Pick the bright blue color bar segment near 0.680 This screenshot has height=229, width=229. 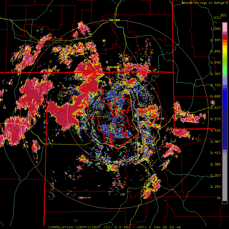pos(225,97)
